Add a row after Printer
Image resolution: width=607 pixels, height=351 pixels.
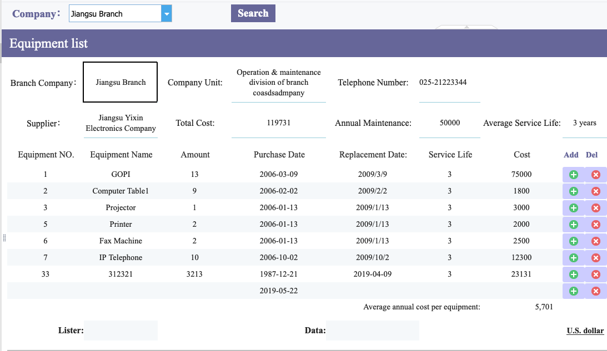(573, 225)
